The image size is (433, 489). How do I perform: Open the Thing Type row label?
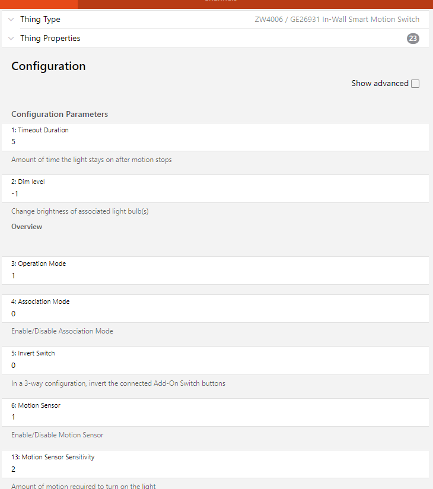[40, 20]
